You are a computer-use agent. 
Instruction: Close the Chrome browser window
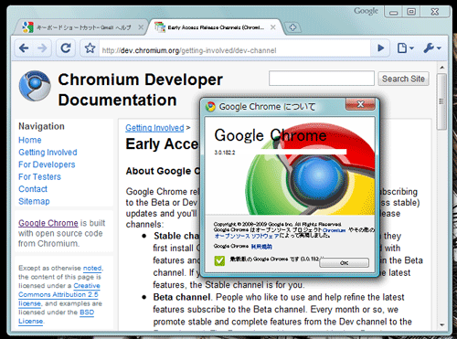pos(435,12)
